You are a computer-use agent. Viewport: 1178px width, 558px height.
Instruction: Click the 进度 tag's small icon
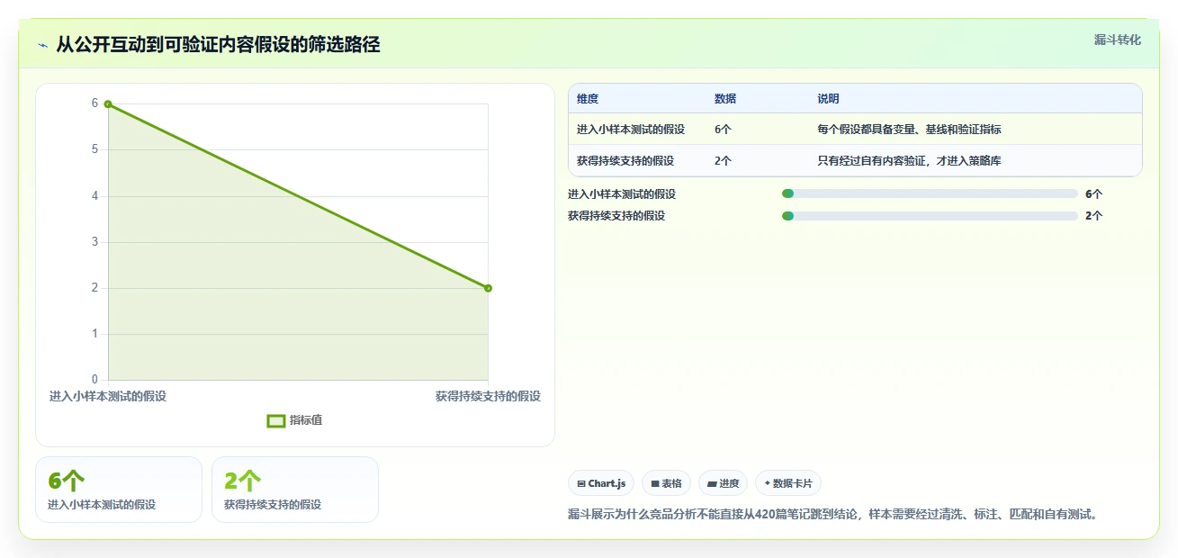[712, 484]
